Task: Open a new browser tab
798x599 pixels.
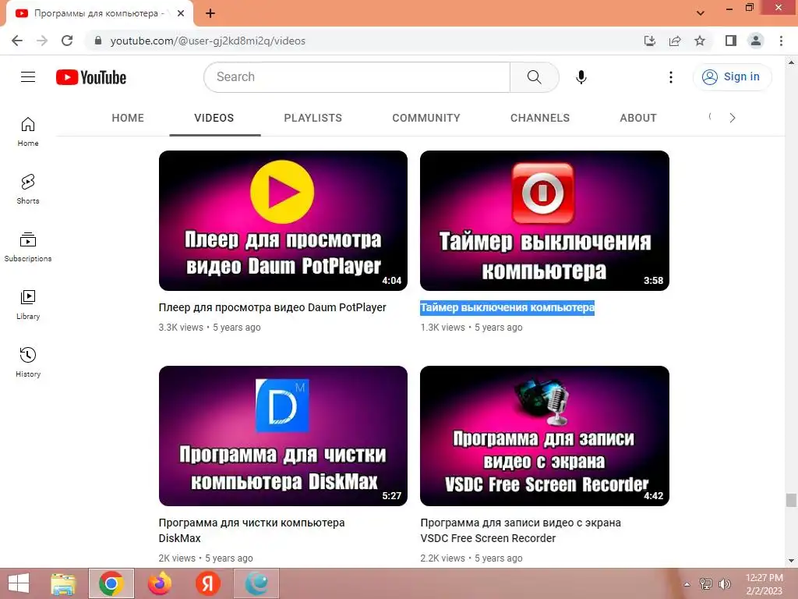Action: 210,14
